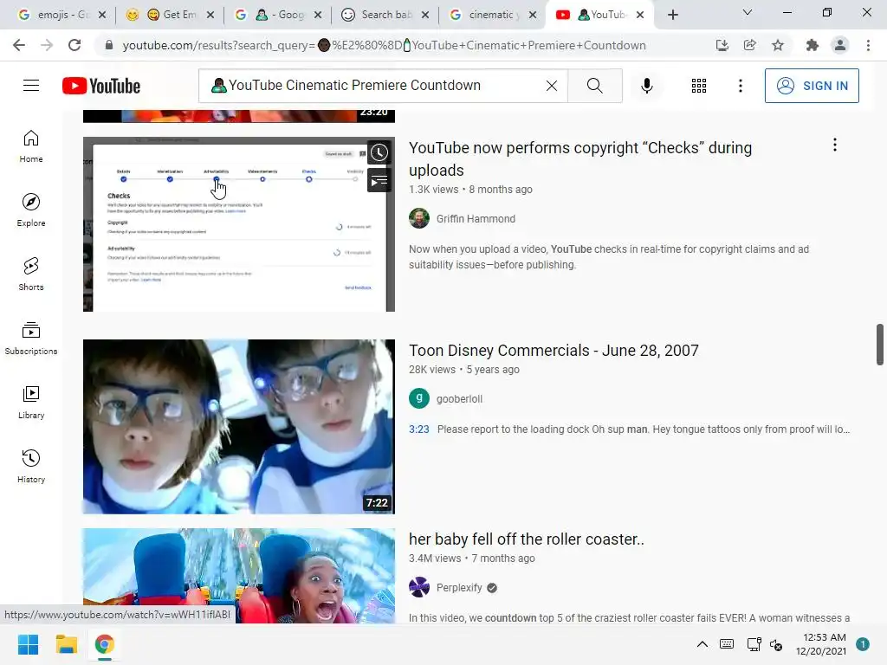The width and height of the screenshot is (887, 665).
Task: Click the browser address bar URL
Action: point(384,45)
